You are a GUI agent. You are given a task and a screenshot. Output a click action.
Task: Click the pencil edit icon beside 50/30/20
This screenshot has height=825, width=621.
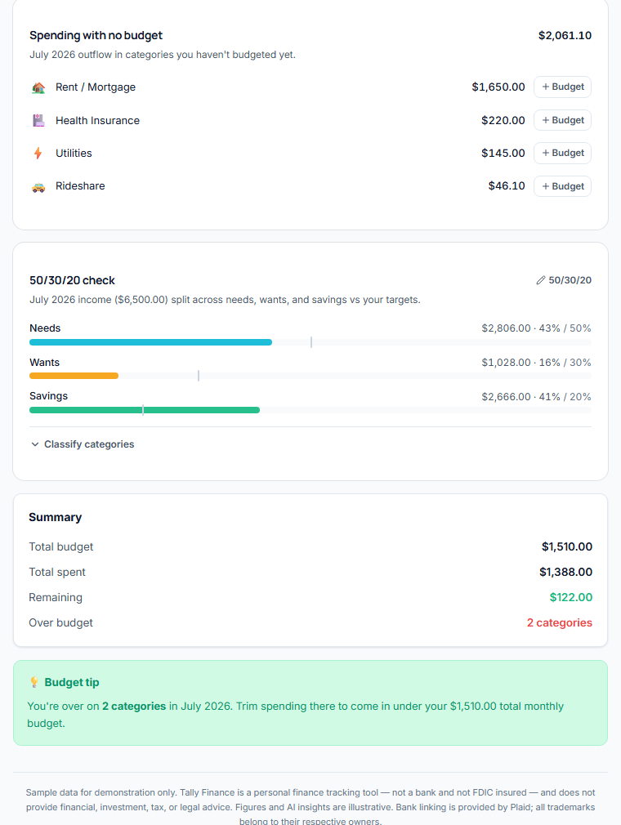tap(540, 280)
